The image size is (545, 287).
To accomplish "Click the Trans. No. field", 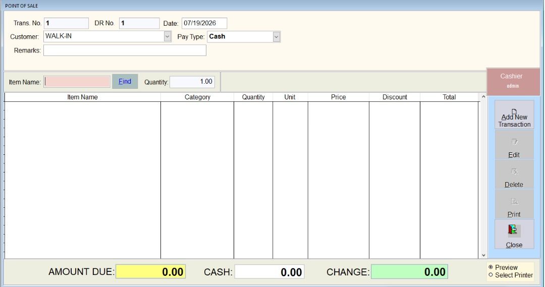I will pyautogui.click(x=67, y=23).
